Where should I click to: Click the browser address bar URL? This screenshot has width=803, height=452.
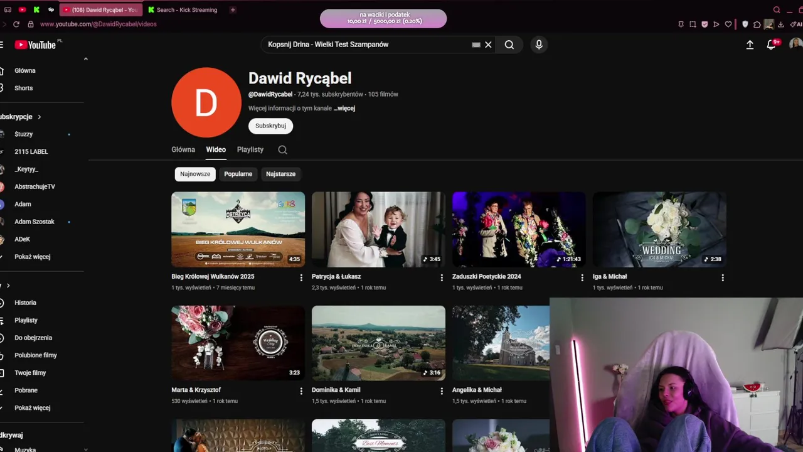(x=98, y=24)
